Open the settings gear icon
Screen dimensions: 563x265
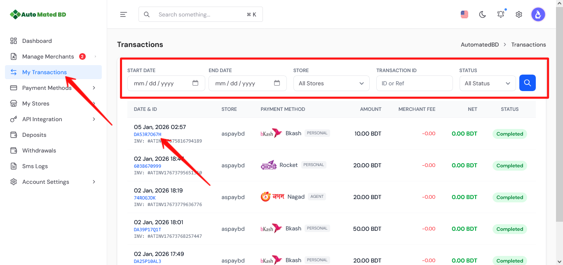(x=518, y=14)
